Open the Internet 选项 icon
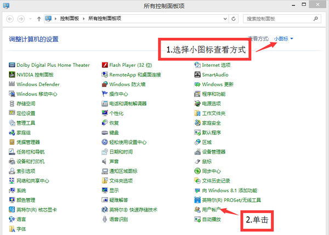This screenshot has height=235, width=329. click(x=197, y=65)
